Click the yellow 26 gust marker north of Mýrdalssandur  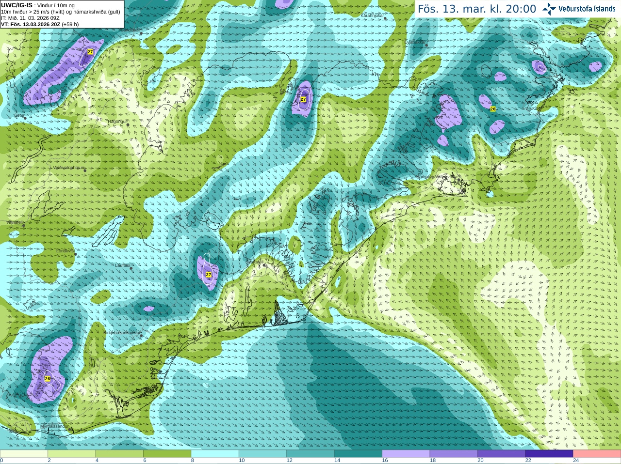tap(48, 378)
